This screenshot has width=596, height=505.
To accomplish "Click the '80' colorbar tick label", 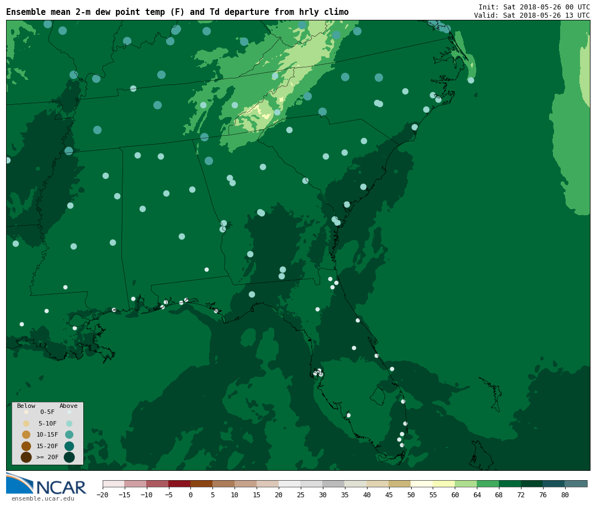I will (565, 495).
